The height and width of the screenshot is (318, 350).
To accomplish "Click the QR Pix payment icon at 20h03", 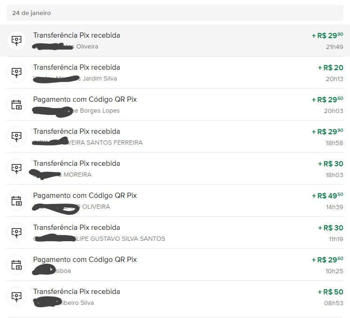I will 16,104.
